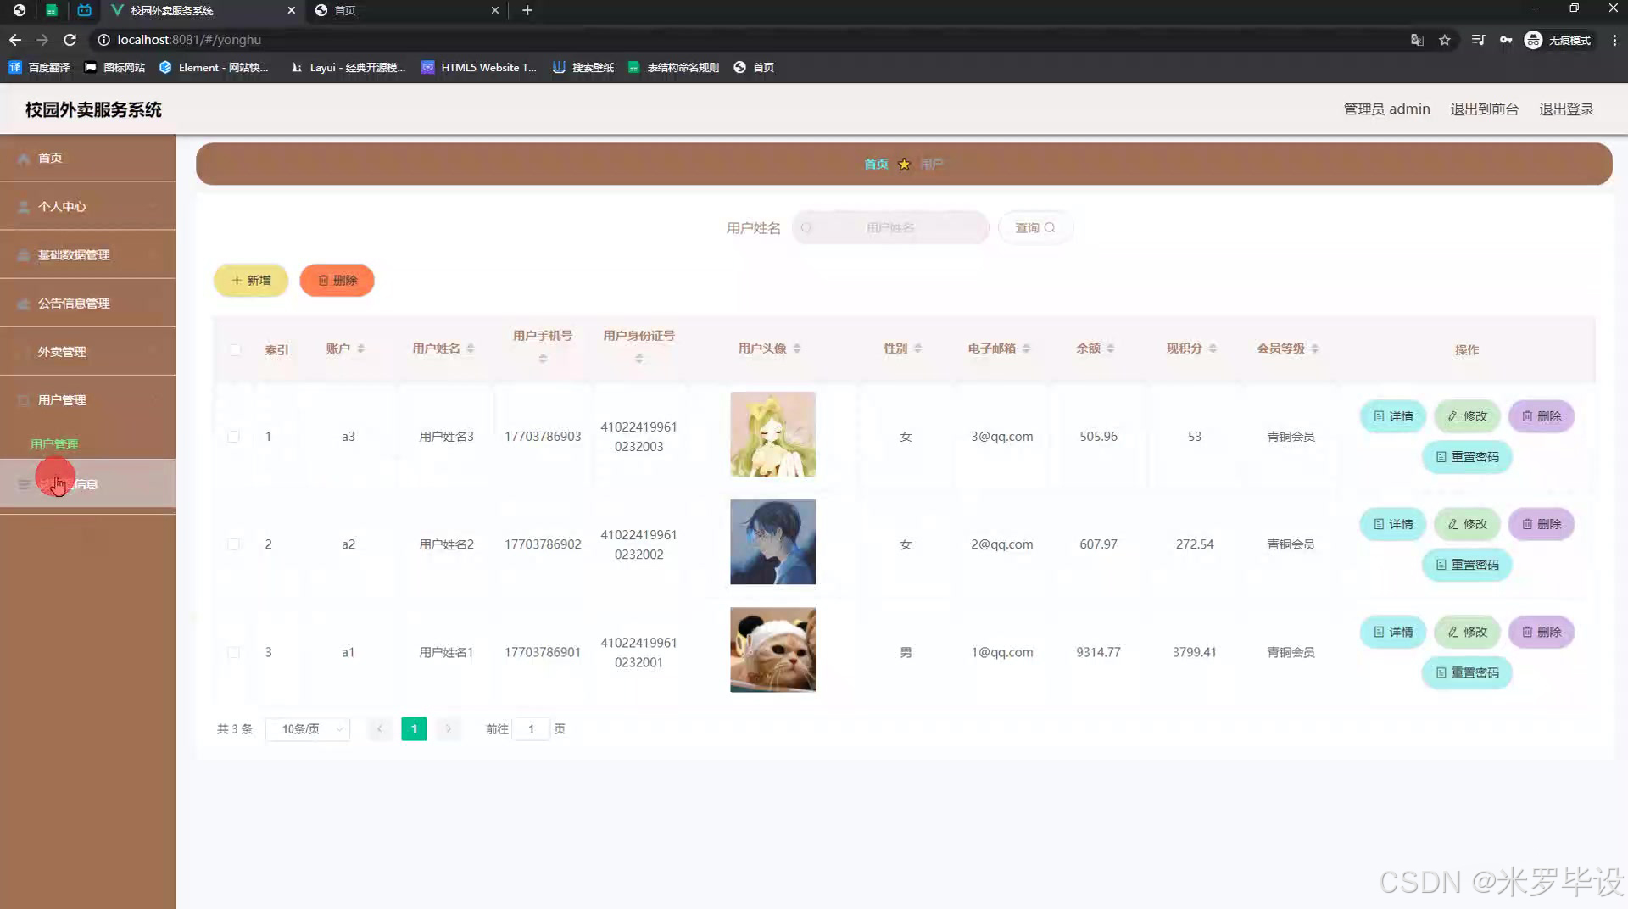Click 首页 in the breadcrumb bar

[876, 164]
